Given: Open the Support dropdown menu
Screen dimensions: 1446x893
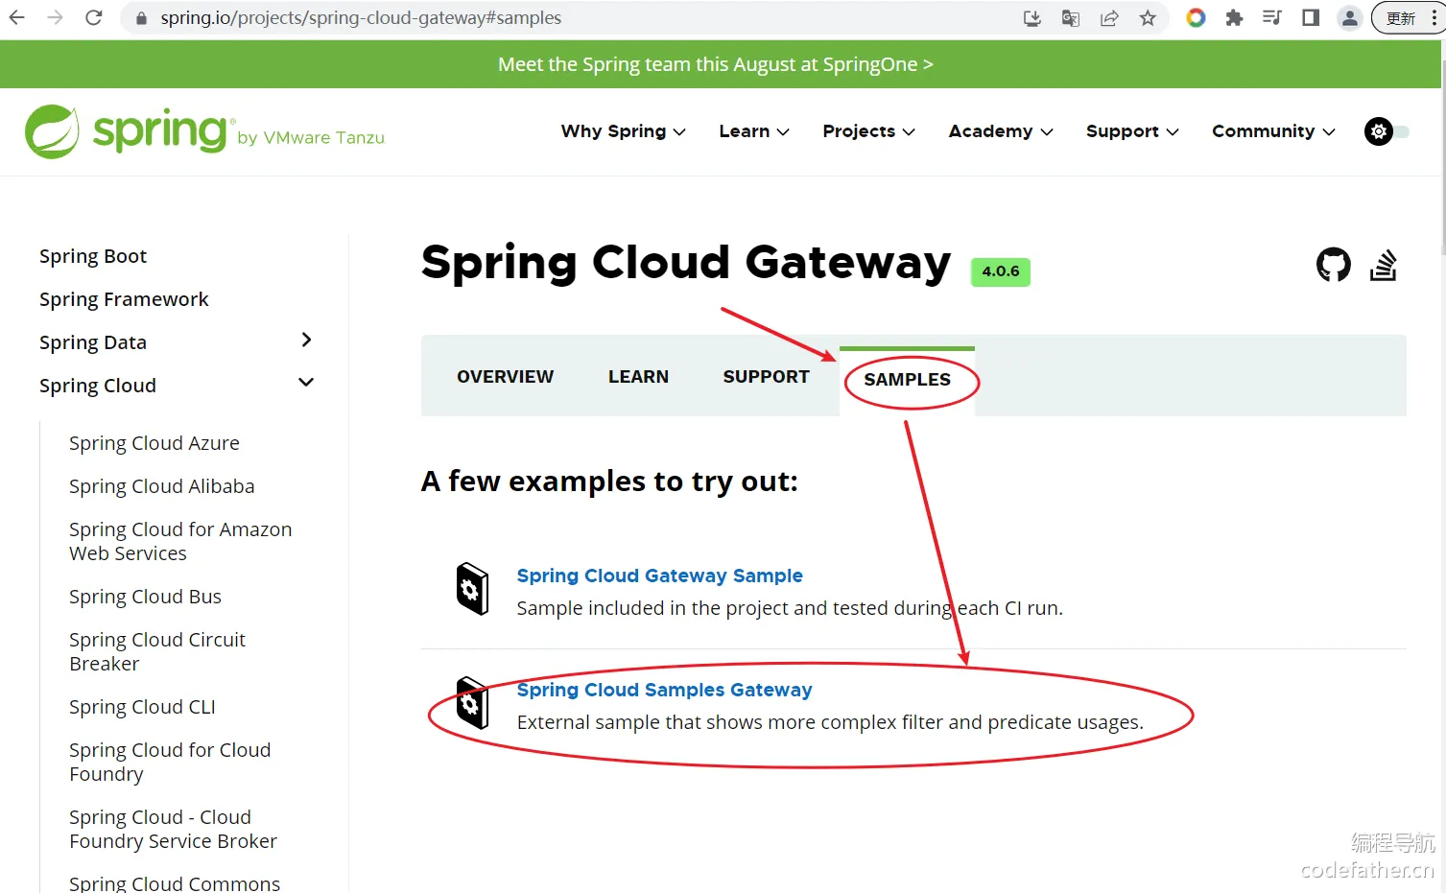Looking at the screenshot, I should (x=1132, y=131).
